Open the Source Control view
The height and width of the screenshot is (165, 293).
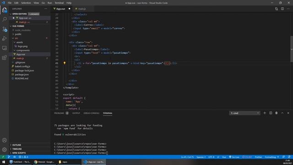(4, 29)
